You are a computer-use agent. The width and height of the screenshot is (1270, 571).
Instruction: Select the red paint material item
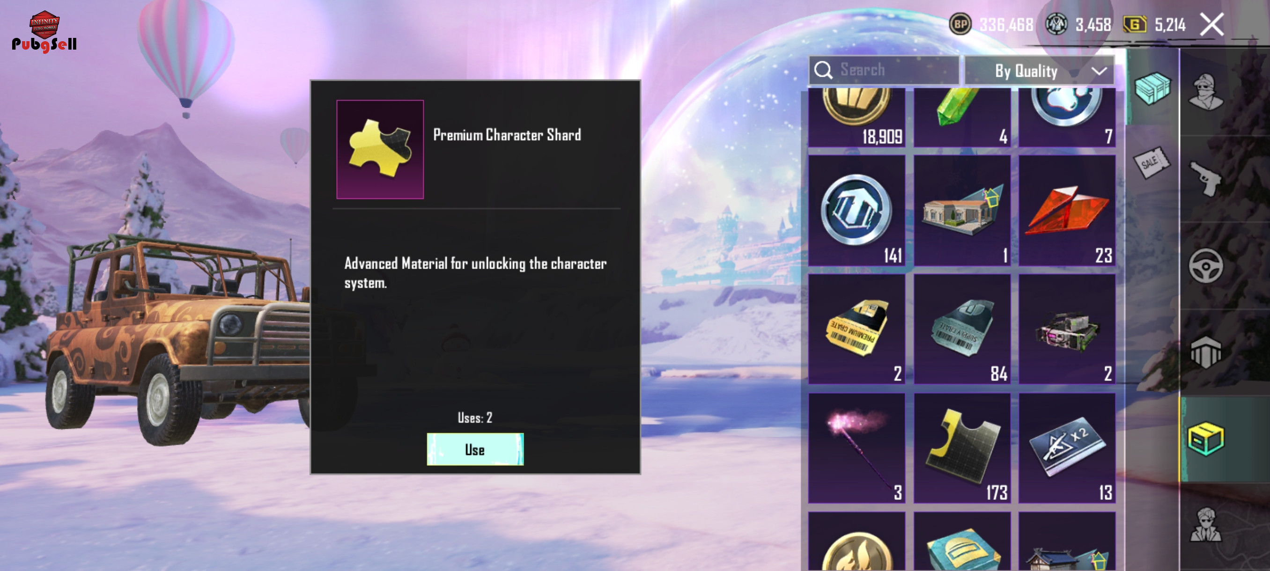point(1067,210)
